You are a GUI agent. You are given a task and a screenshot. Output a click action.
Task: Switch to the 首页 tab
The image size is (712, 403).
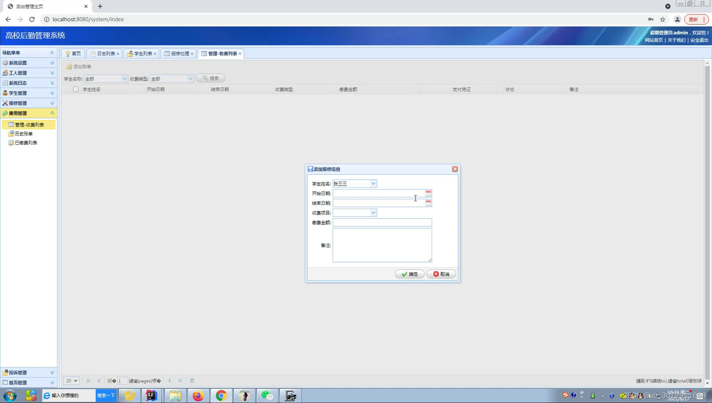pyautogui.click(x=73, y=54)
